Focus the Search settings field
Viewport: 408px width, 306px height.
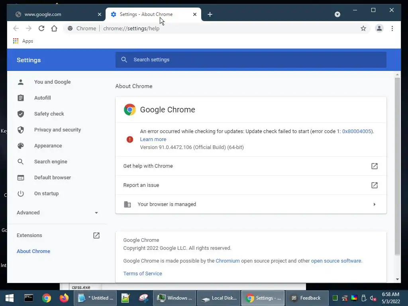[251, 60]
